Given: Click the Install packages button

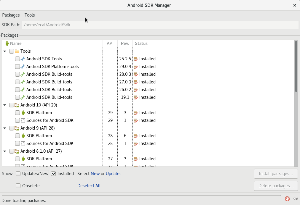Looking at the screenshot, I should click(x=276, y=174).
